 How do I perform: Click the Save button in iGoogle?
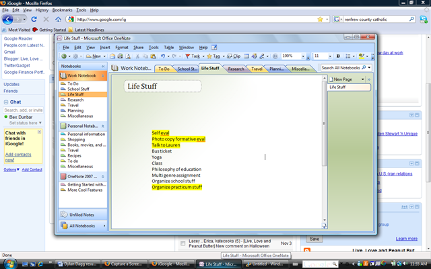click(314, 239)
